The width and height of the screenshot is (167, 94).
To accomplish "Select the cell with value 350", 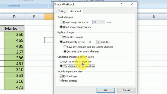I will pyautogui.click(x=14, y=34).
